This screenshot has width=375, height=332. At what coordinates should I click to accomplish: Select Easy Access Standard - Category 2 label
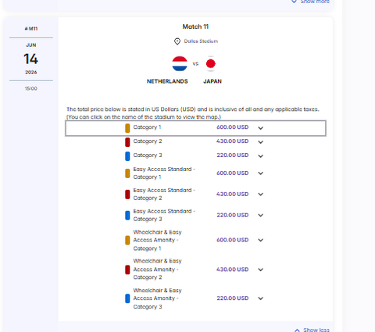point(164,195)
